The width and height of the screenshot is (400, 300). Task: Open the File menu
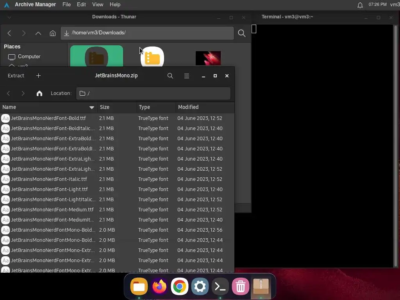[66, 5]
